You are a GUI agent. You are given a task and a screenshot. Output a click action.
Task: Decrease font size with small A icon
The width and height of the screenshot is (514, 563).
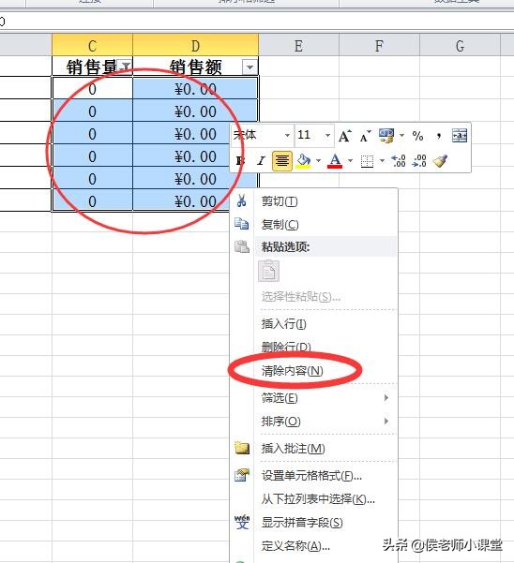click(365, 136)
